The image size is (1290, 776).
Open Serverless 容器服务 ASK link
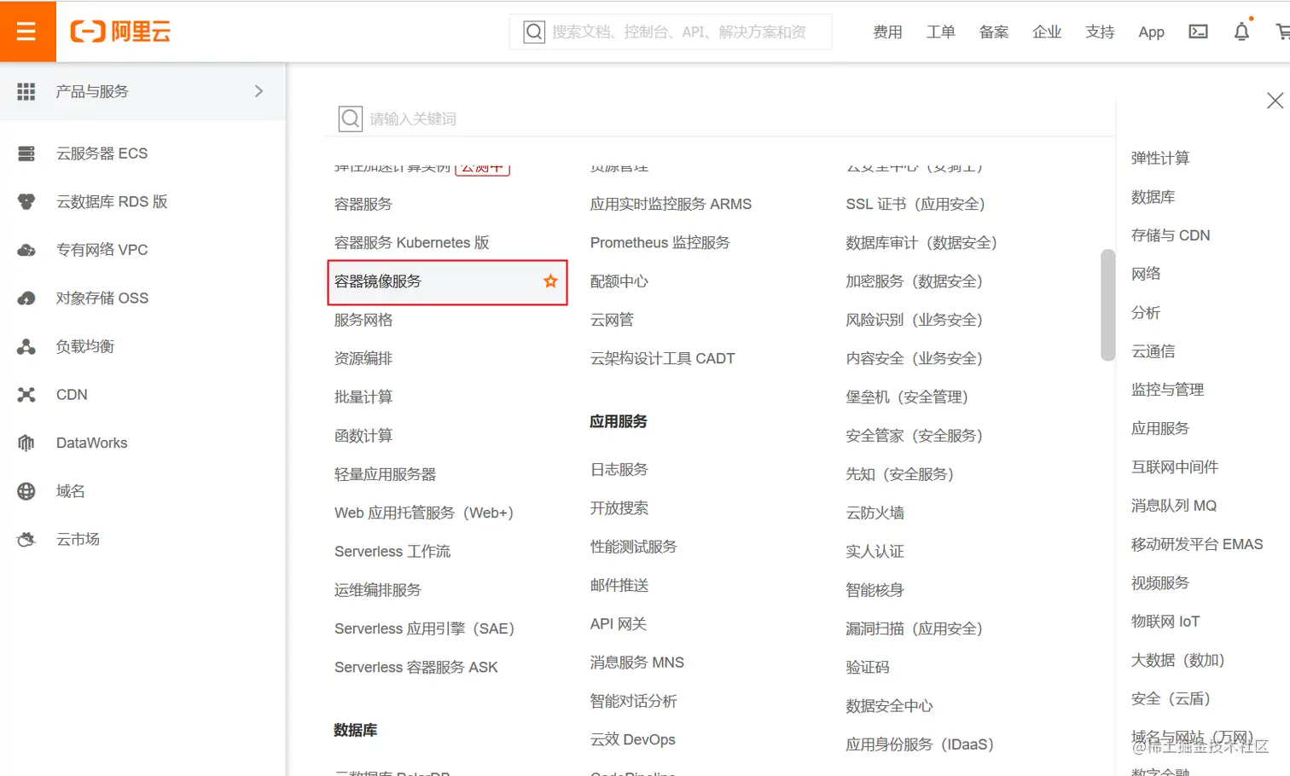416,667
